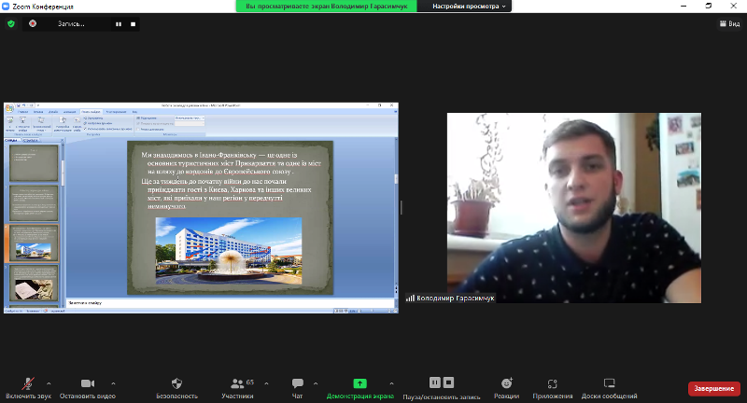The width and height of the screenshot is (747, 403).
Task: Open Доски сообщений whiteboards
Action: pyautogui.click(x=610, y=388)
